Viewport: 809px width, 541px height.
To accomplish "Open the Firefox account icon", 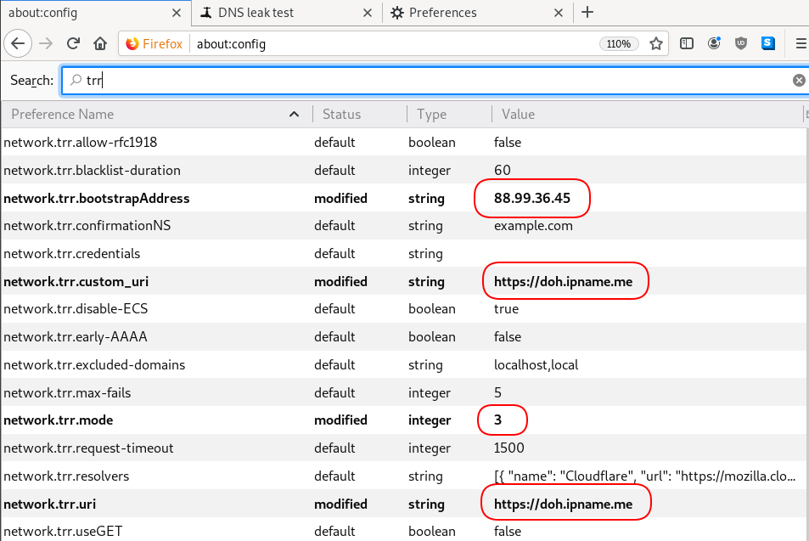I will tap(714, 43).
